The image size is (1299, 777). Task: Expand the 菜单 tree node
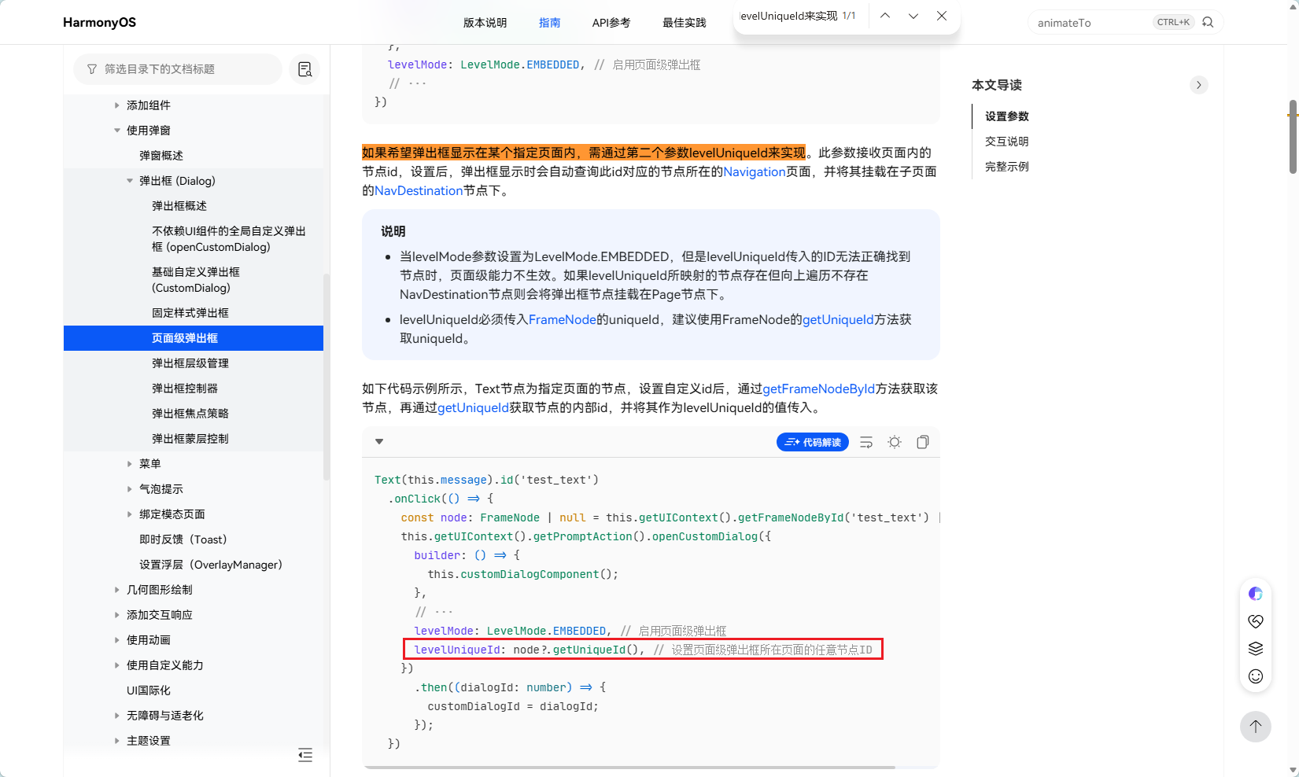click(130, 464)
